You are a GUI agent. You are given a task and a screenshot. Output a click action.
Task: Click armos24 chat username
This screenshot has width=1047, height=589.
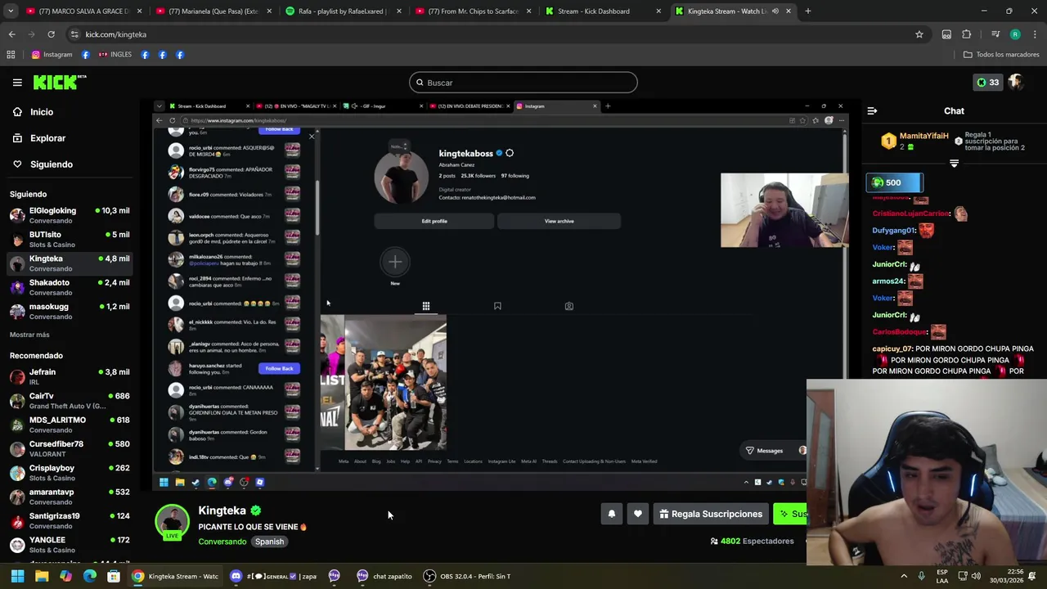[888, 281]
